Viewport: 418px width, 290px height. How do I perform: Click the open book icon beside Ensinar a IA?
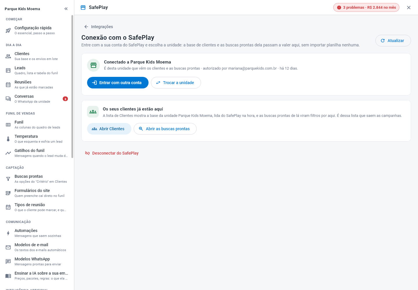8,276
